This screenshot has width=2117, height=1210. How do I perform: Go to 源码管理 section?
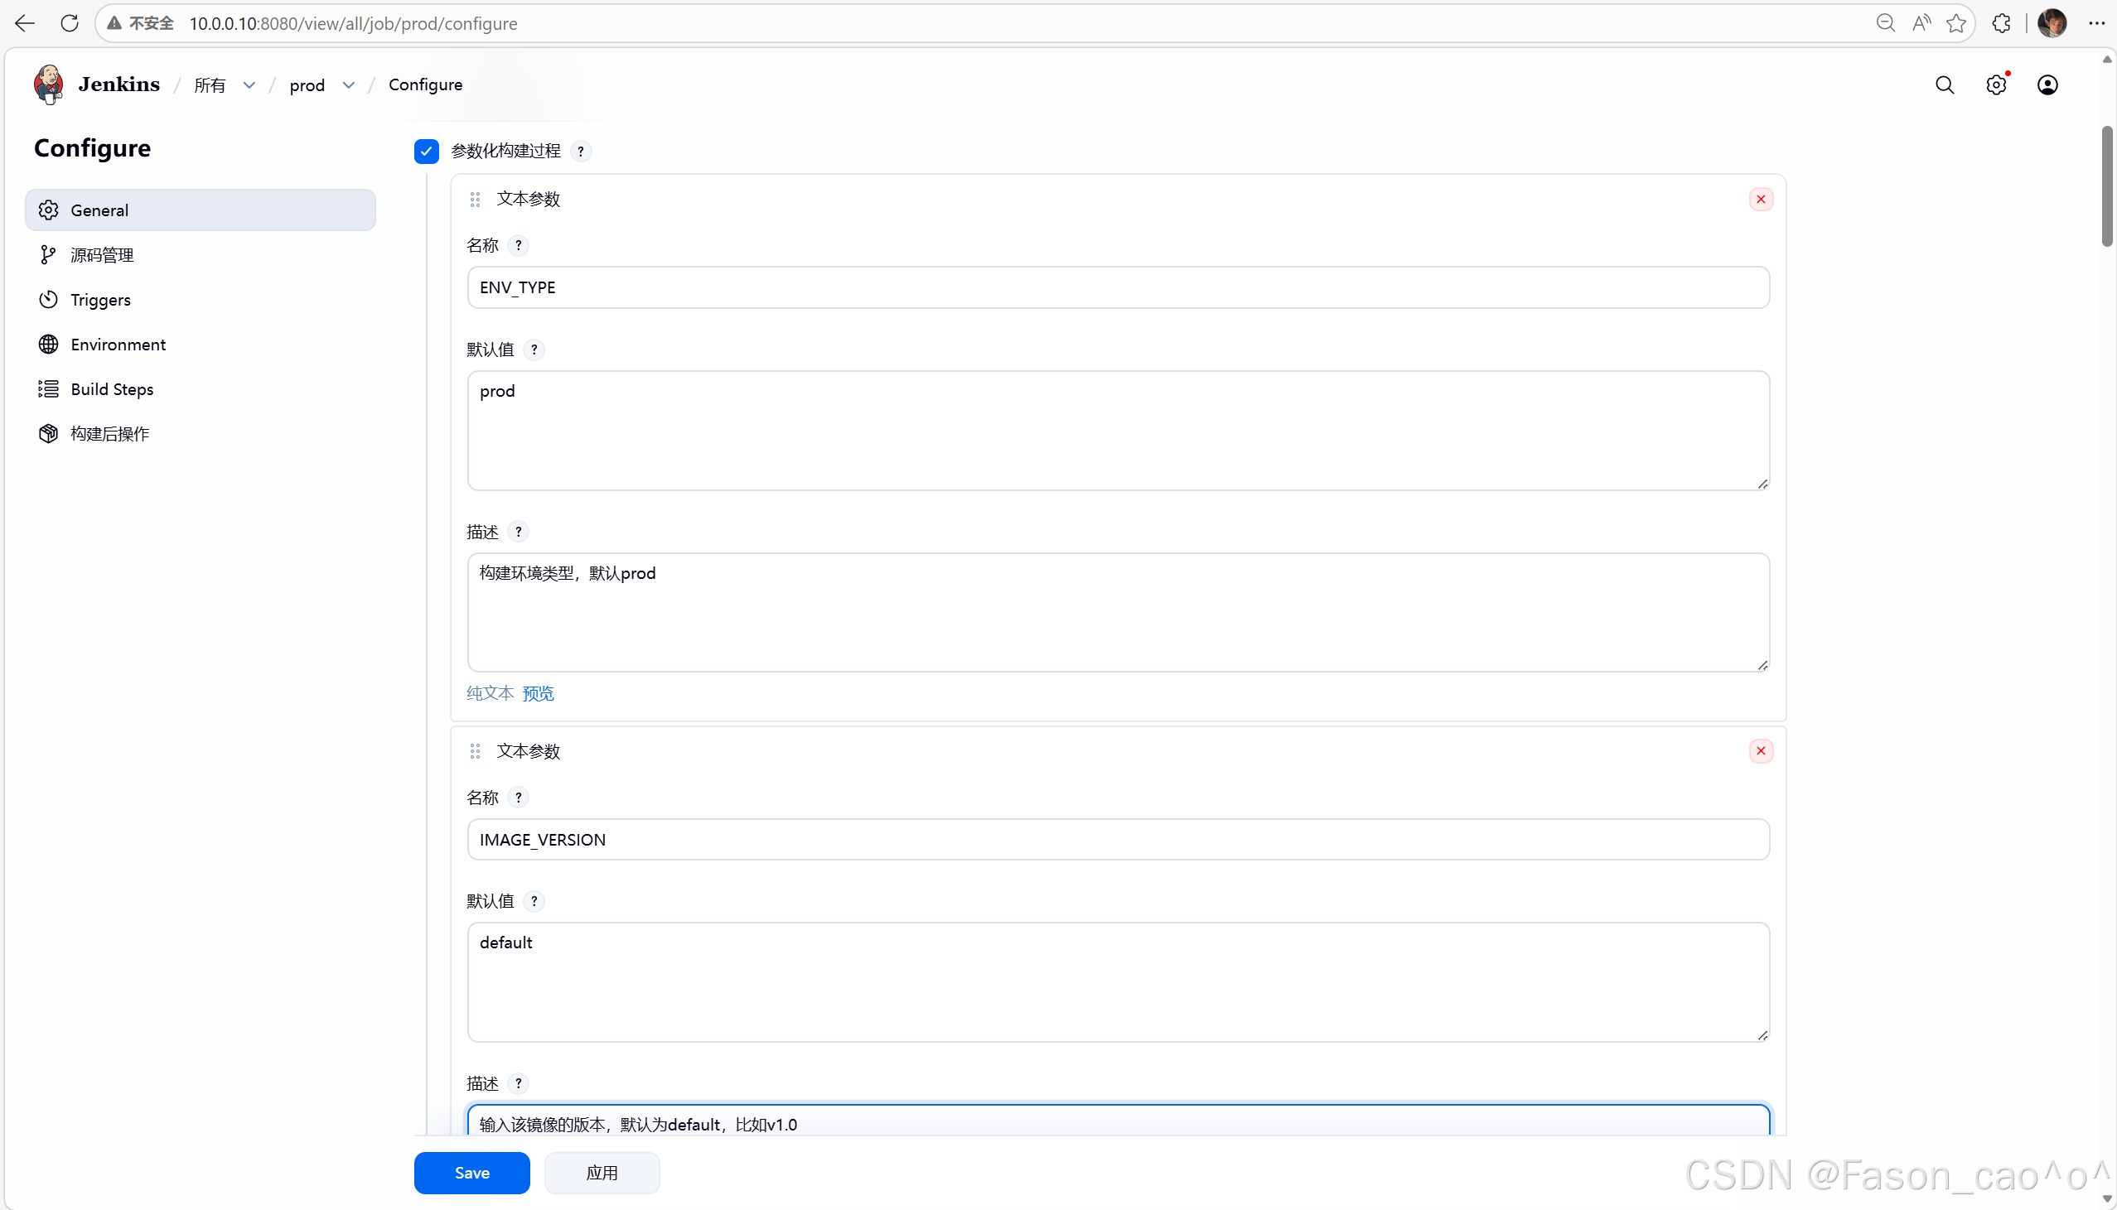click(x=102, y=255)
